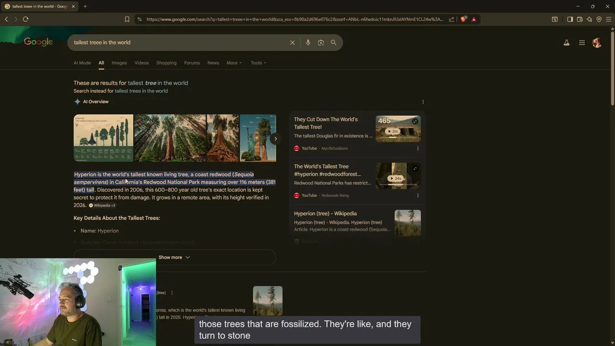Open a new tab with the plus button
Image resolution: width=615 pixels, height=346 pixels.
pyautogui.click(x=85, y=6)
